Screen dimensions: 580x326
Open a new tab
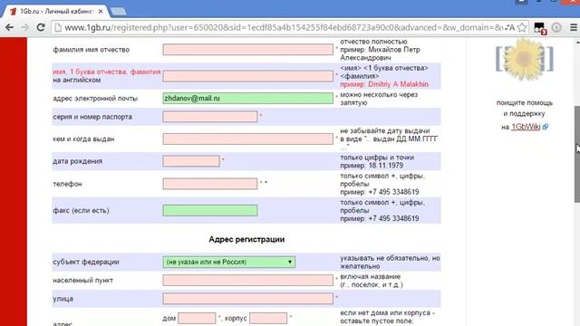[x=119, y=12]
